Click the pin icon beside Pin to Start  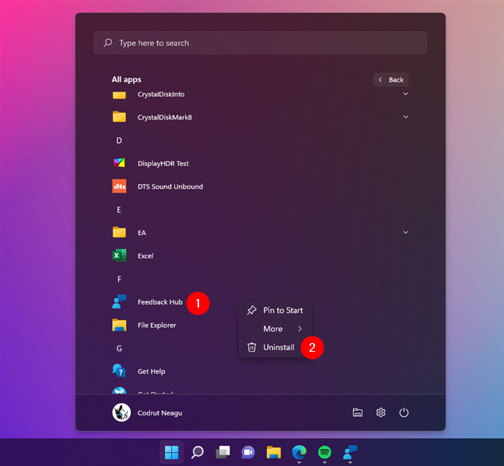[x=252, y=310]
